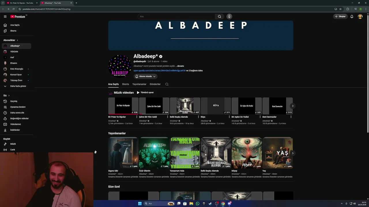The height and width of the screenshot is (207, 369).
Task: Click Tümünü oynat play all button
Action: pos(145,93)
